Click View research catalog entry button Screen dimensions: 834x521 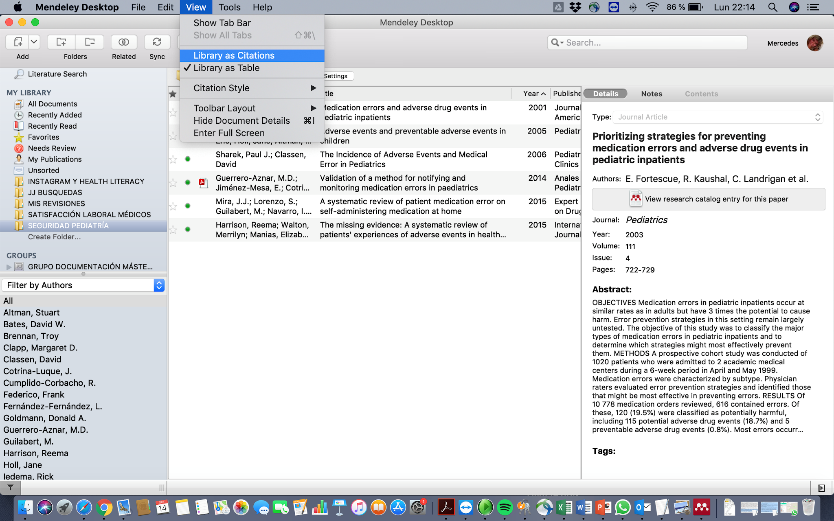coord(709,199)
